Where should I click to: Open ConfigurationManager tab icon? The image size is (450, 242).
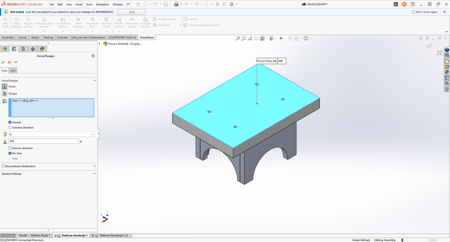pos(24,49)
